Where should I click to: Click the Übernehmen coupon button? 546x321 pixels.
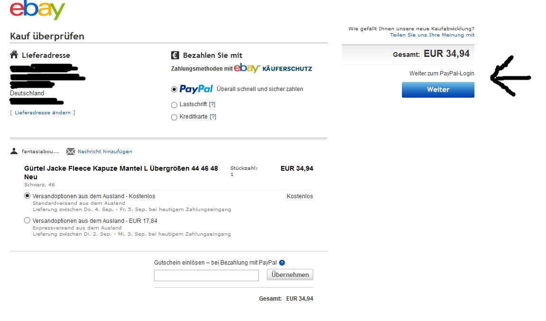(290, 275)
